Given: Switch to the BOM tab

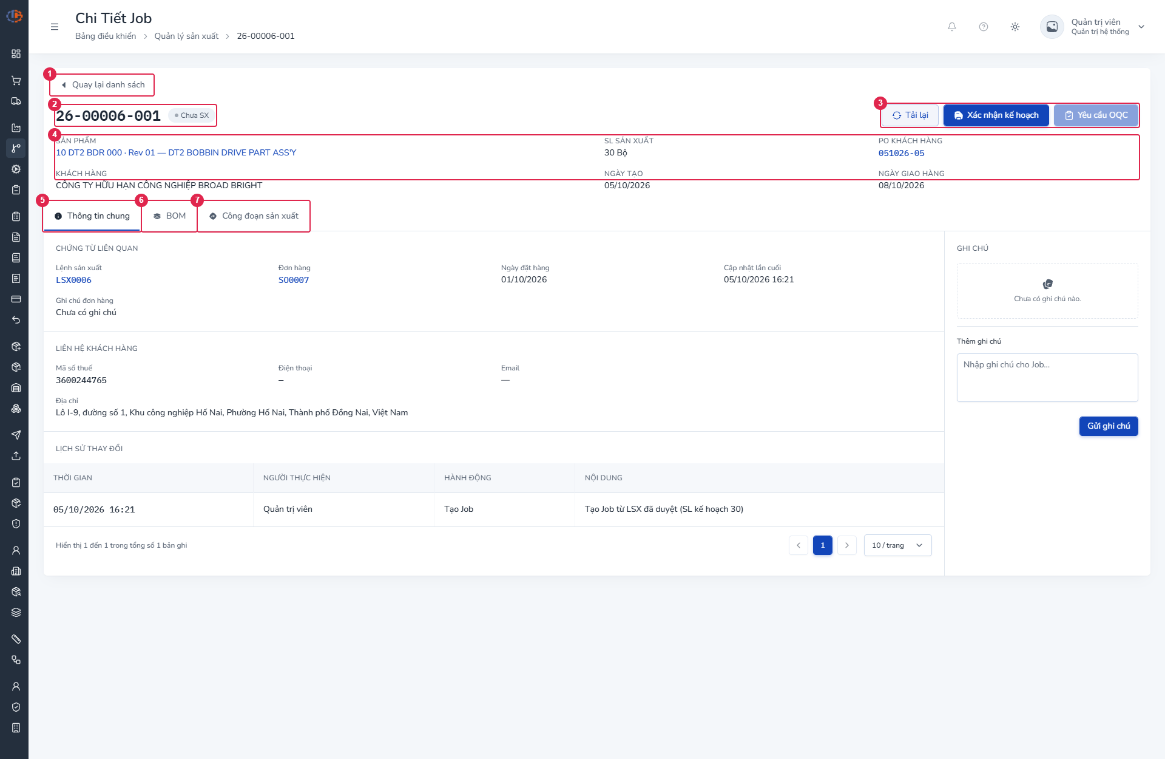Looking at the screenshot, I should coord(169,216).
